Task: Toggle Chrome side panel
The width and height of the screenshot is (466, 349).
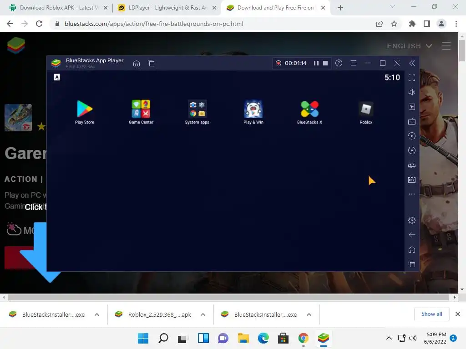Action: pyautogui.click(x=427, y=24)
